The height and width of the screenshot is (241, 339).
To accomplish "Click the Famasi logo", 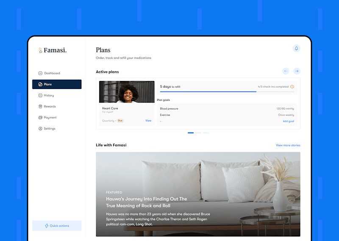I will [53, 50].
